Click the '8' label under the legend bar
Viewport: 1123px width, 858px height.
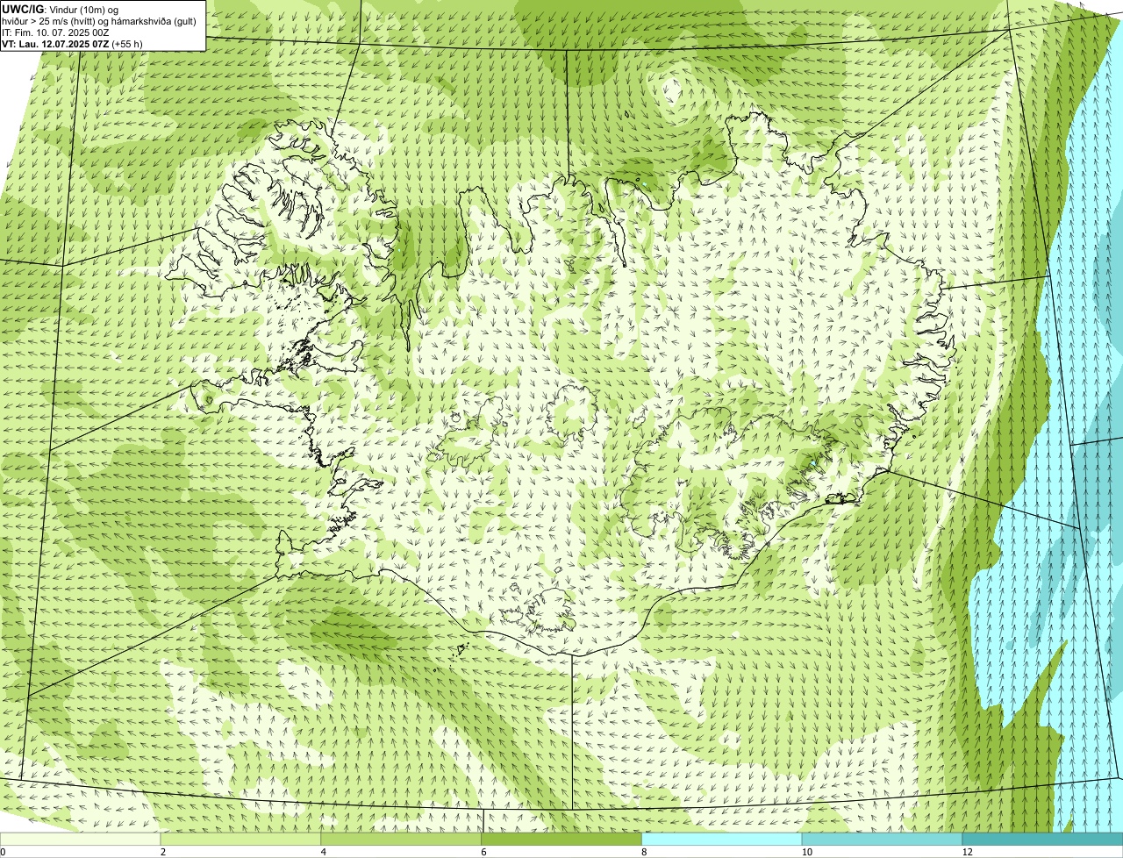(x=644, y=852)
